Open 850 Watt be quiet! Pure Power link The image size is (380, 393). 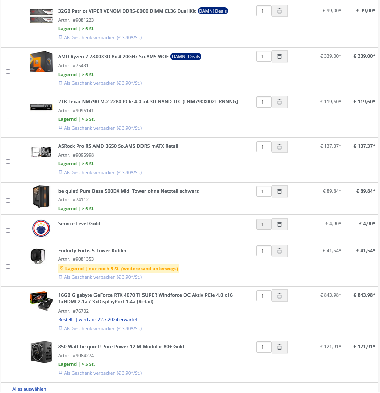tap(121, 347)
